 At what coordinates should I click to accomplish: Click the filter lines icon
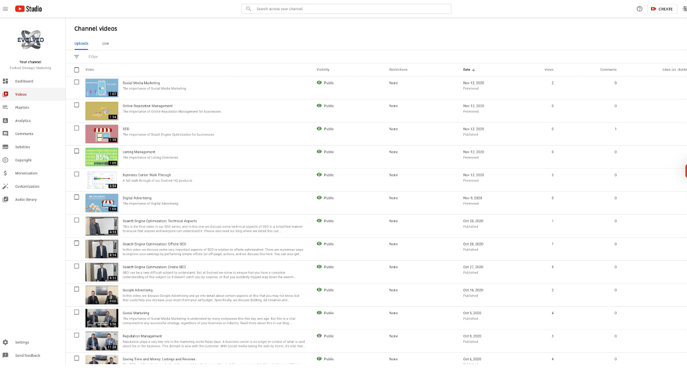(x=76, y=57)
